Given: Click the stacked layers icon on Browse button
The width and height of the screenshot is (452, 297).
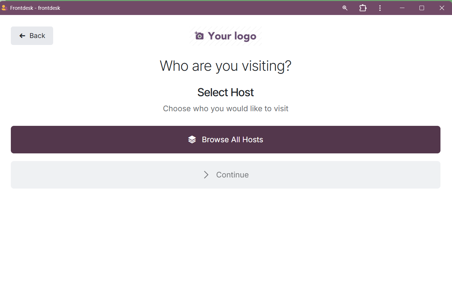Looking at the screenshot, I should click(x=192, y=139).
